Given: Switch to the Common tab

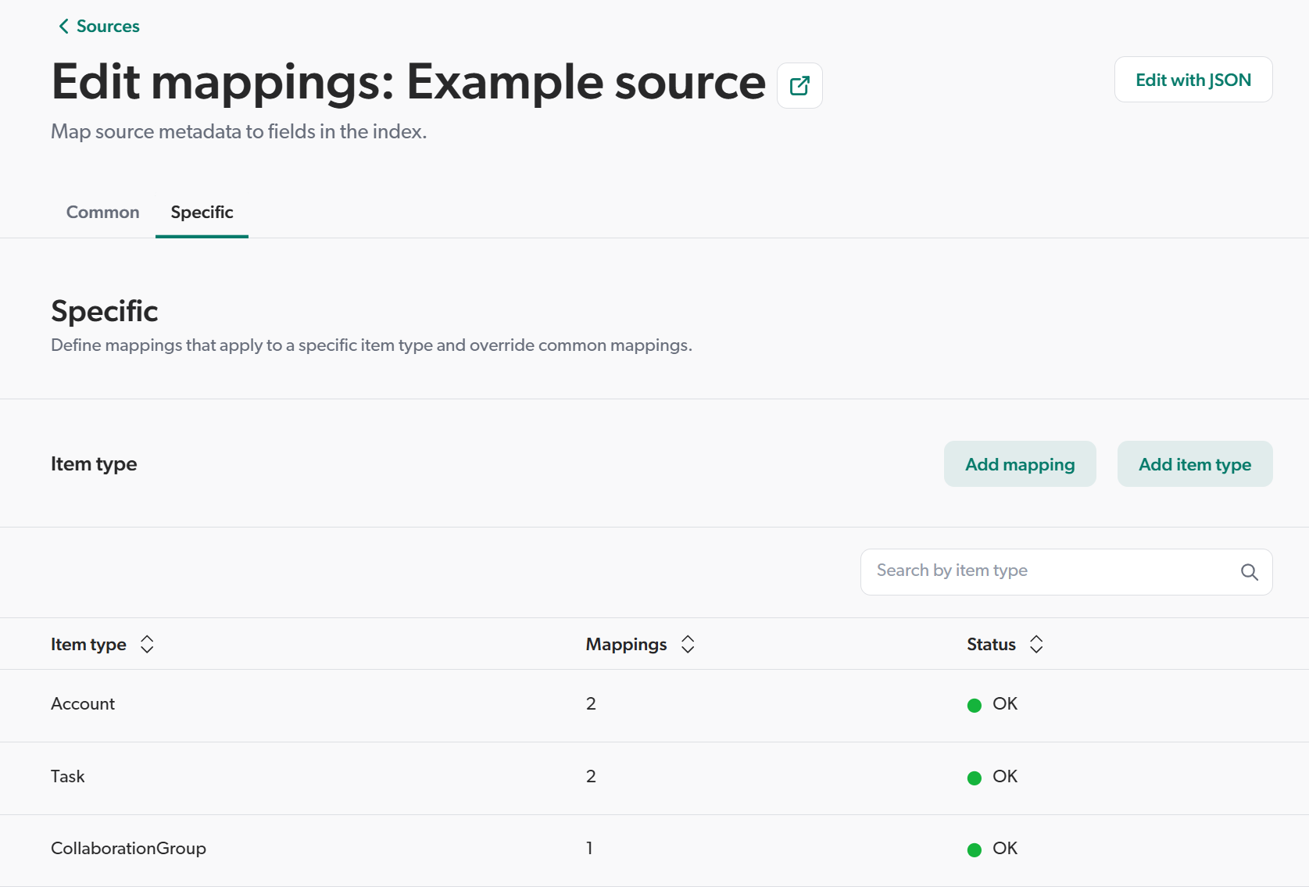Looking at the screenshot, I should pyautogui.click(x=103, y=213).
